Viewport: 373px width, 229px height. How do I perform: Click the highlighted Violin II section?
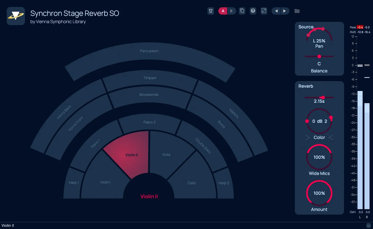click(x=131, y=155)
